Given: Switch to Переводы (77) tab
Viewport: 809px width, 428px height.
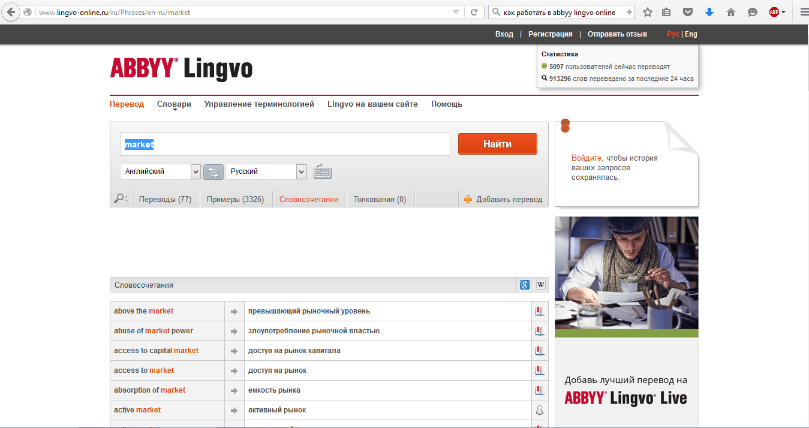Looking at the screenshot, I should [165, 200].
